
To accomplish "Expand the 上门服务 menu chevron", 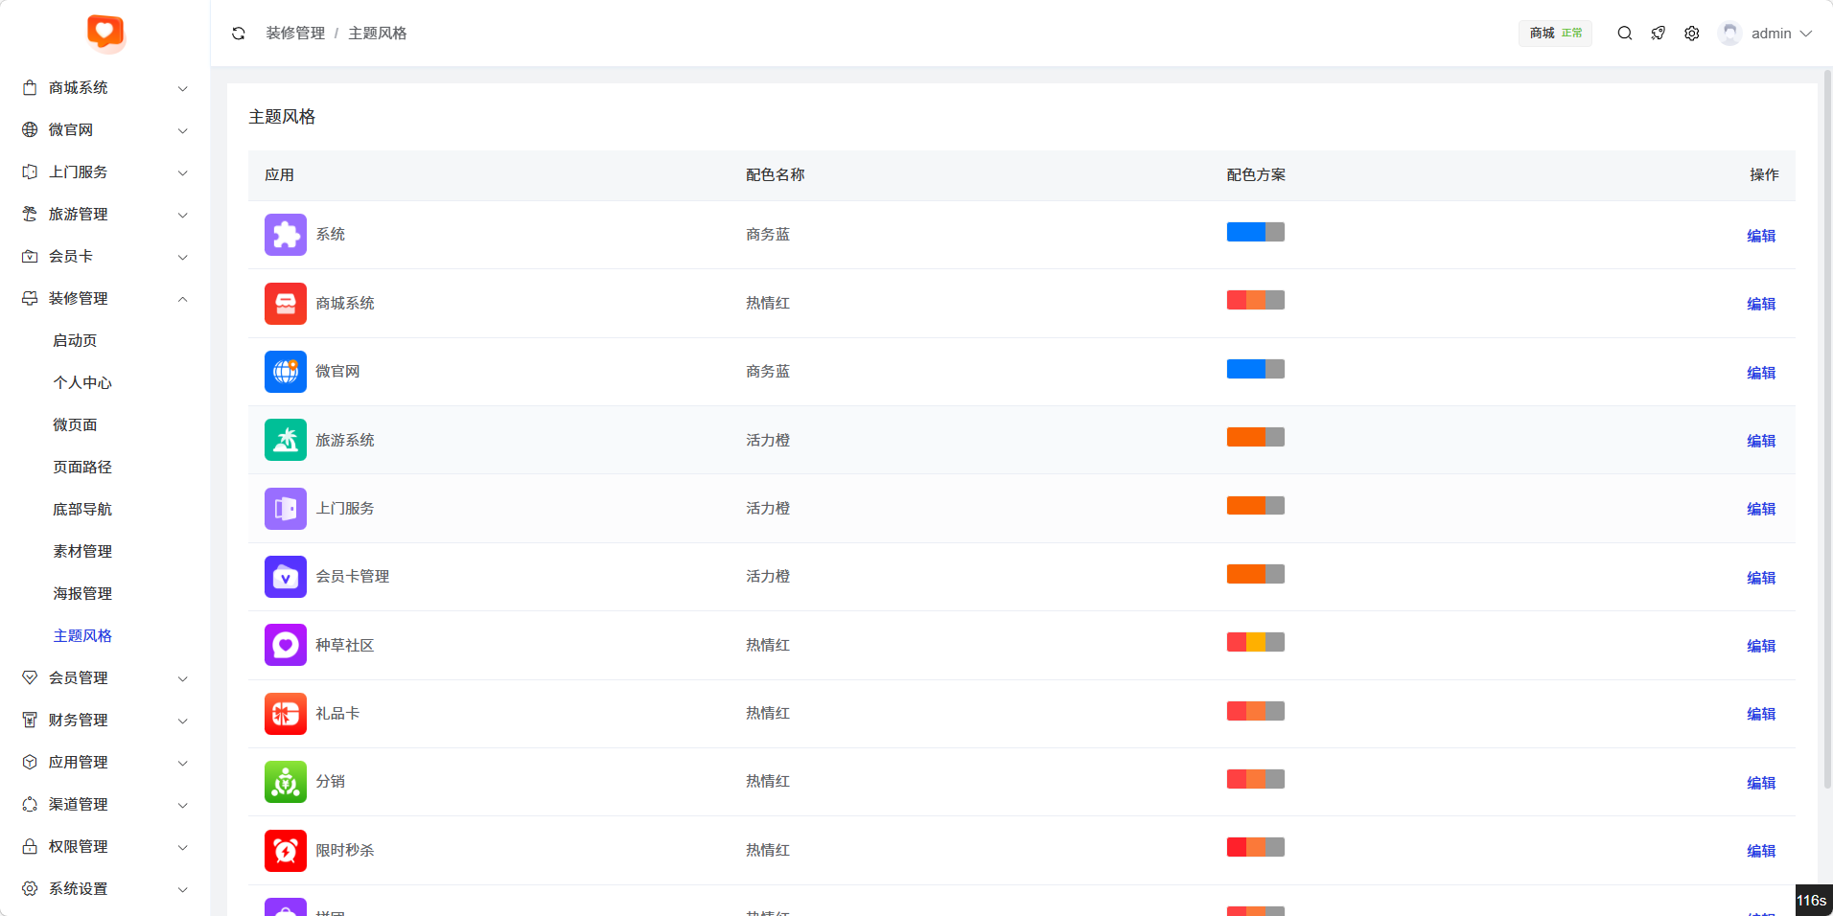I will 182,172.
